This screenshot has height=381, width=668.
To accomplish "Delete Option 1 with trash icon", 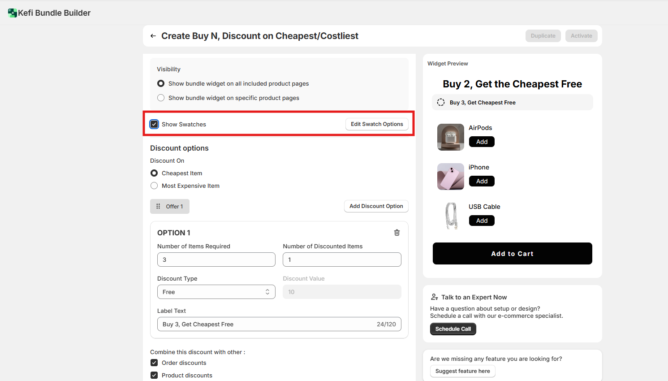I will [x=397, y=233].
